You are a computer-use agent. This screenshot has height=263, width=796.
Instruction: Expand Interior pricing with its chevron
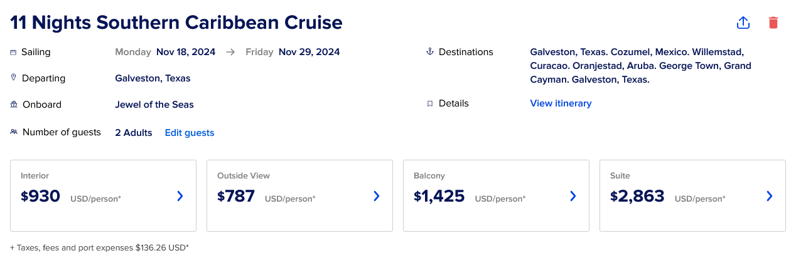coord(180,196)
